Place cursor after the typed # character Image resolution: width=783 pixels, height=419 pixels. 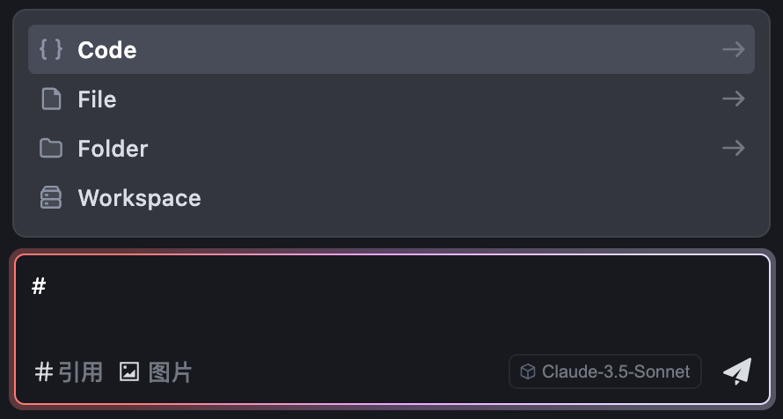tap(47, 287)
